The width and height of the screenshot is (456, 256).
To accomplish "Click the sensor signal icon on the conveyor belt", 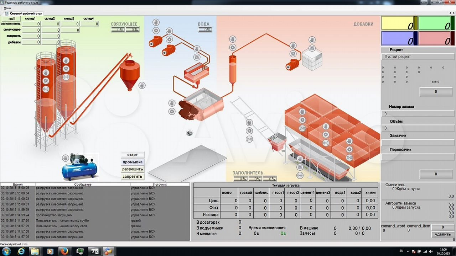I will 300,175.
